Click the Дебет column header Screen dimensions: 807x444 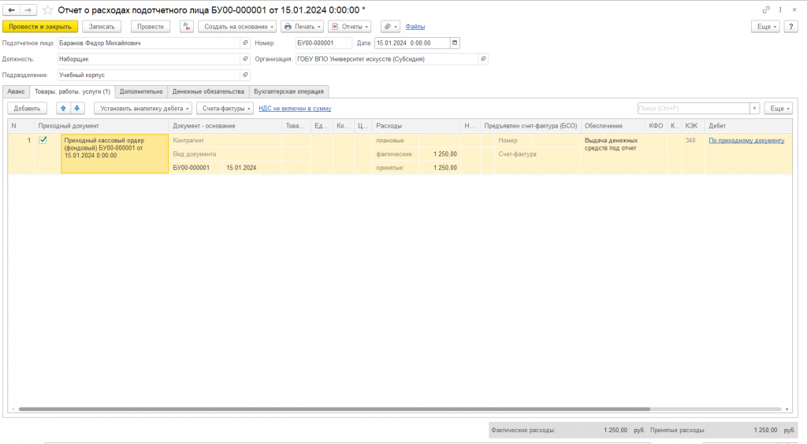(x=749, y=126)
